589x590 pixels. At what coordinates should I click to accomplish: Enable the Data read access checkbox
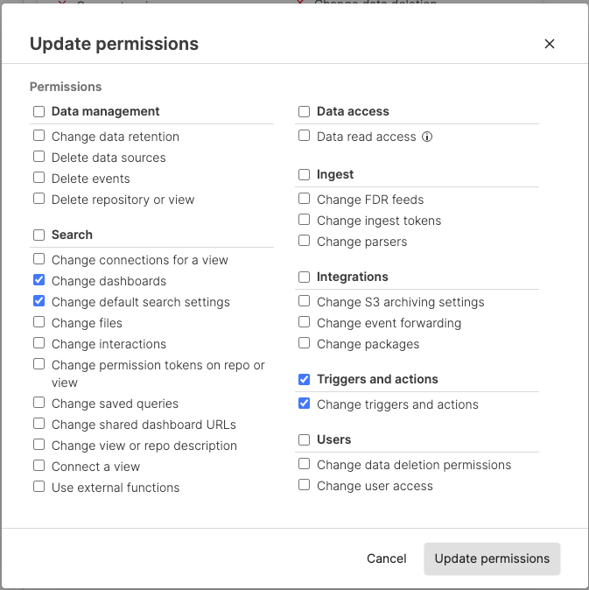(x=304, y=137)
